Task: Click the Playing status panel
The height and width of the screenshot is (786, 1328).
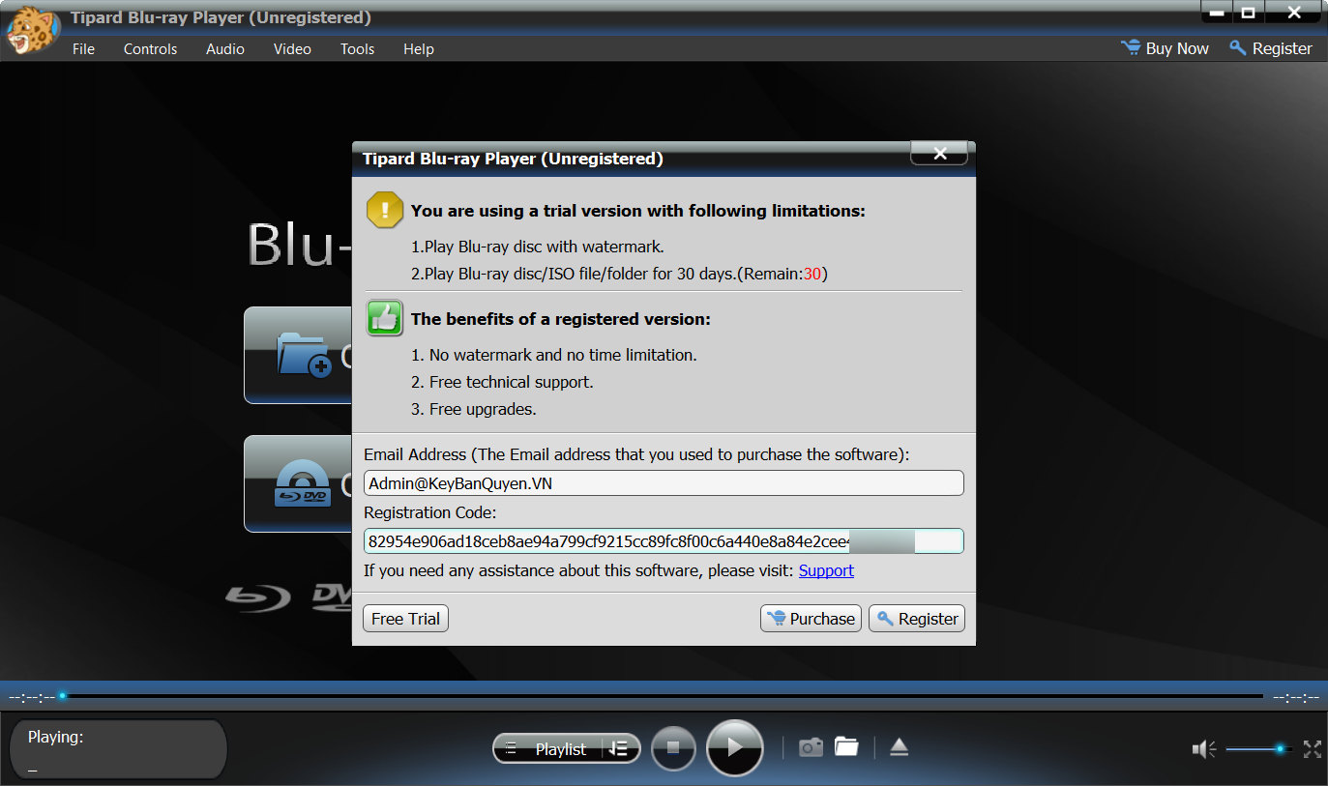Action: [x=118, y=749]
